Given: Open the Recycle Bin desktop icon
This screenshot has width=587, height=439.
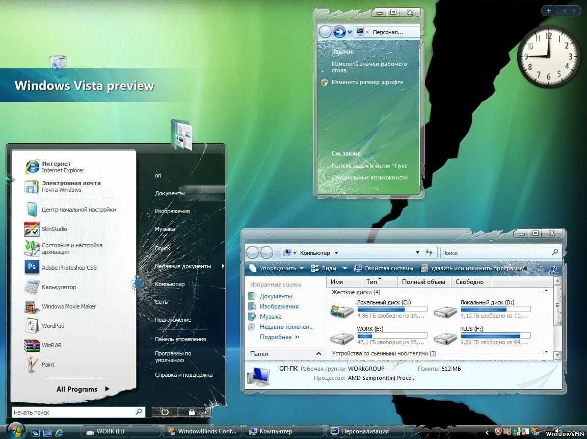Looking at the screenshot, I should (58, 66).
